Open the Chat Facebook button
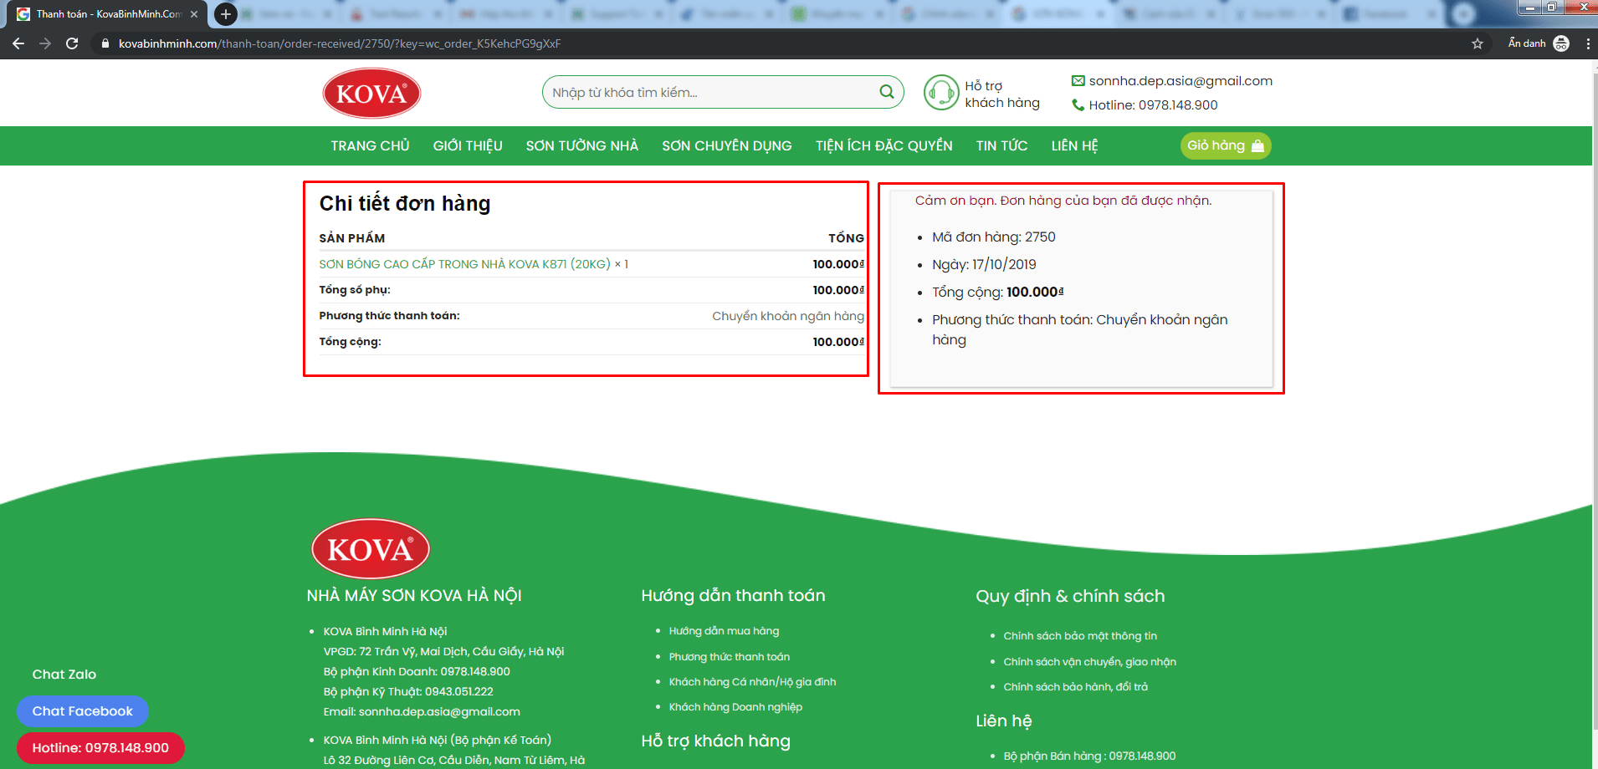The image size is (1598, 769). (x=83, y=710)
